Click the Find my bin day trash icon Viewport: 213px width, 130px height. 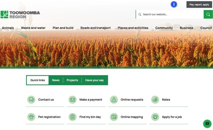(73, 117)
